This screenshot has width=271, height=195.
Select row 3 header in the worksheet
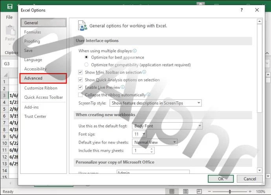pyautogui.click(x=4, y=95)
